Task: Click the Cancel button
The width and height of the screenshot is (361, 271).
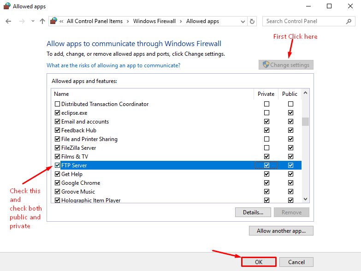Action: coord(296,262)
